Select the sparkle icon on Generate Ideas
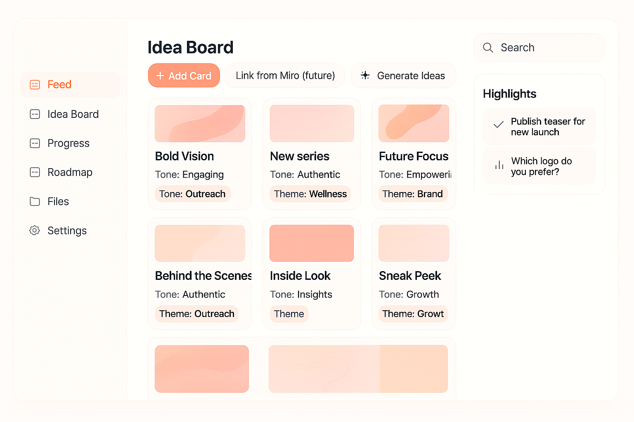 [x=365, y=75]
